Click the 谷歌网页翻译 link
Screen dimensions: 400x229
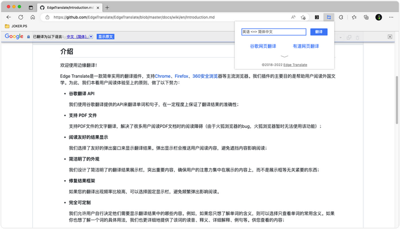(x=263, y=46)
